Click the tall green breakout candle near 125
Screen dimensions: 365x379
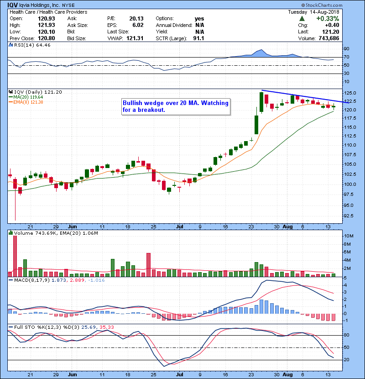tap(261, 102)
